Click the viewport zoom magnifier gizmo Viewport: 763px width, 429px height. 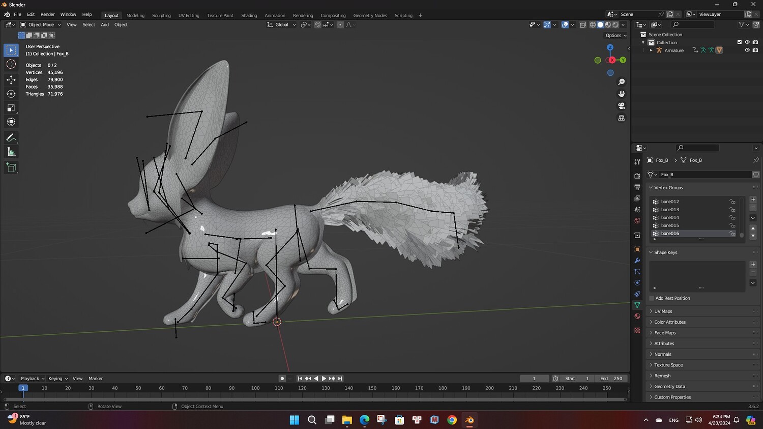coord(621,82)
